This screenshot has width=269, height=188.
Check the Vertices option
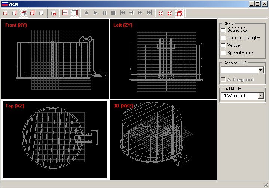pyautogui.click(x=223, y=45)
